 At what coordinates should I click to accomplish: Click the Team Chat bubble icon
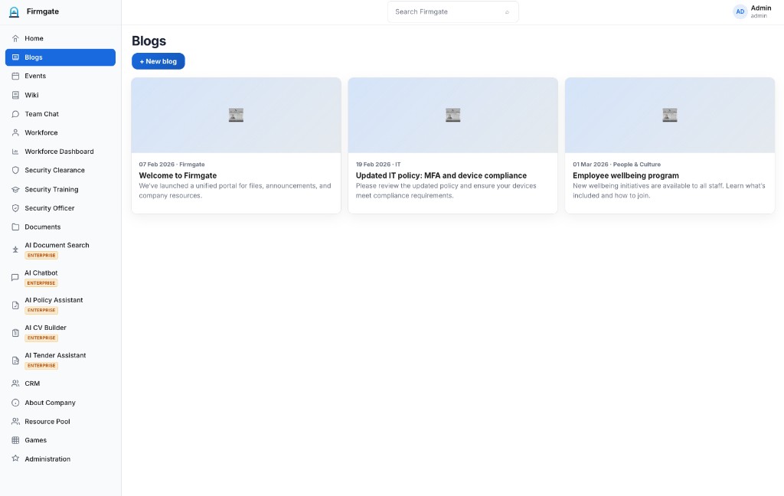[x=15, y=114]
